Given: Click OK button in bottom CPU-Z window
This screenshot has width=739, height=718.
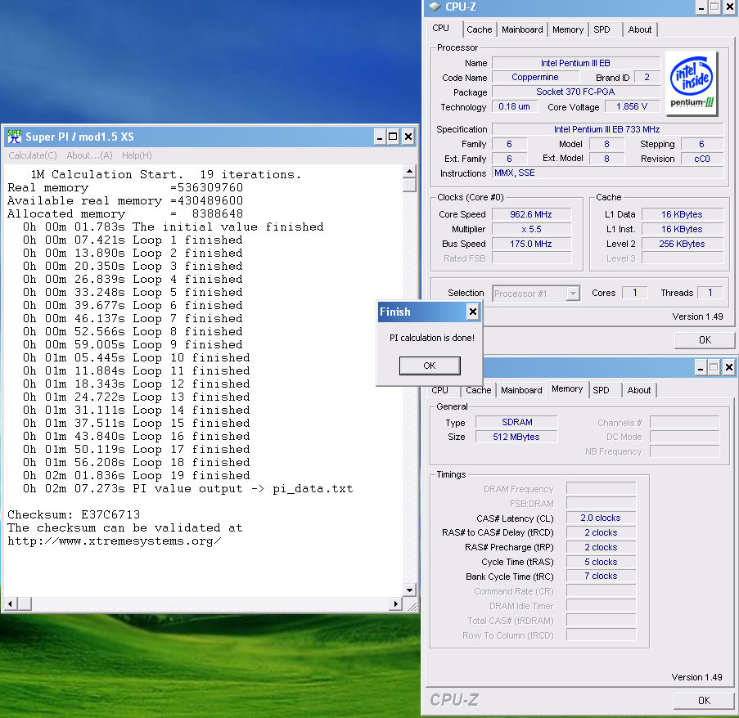Looking at the screenshot, I should pyautogui.click(x=704, y=701).
